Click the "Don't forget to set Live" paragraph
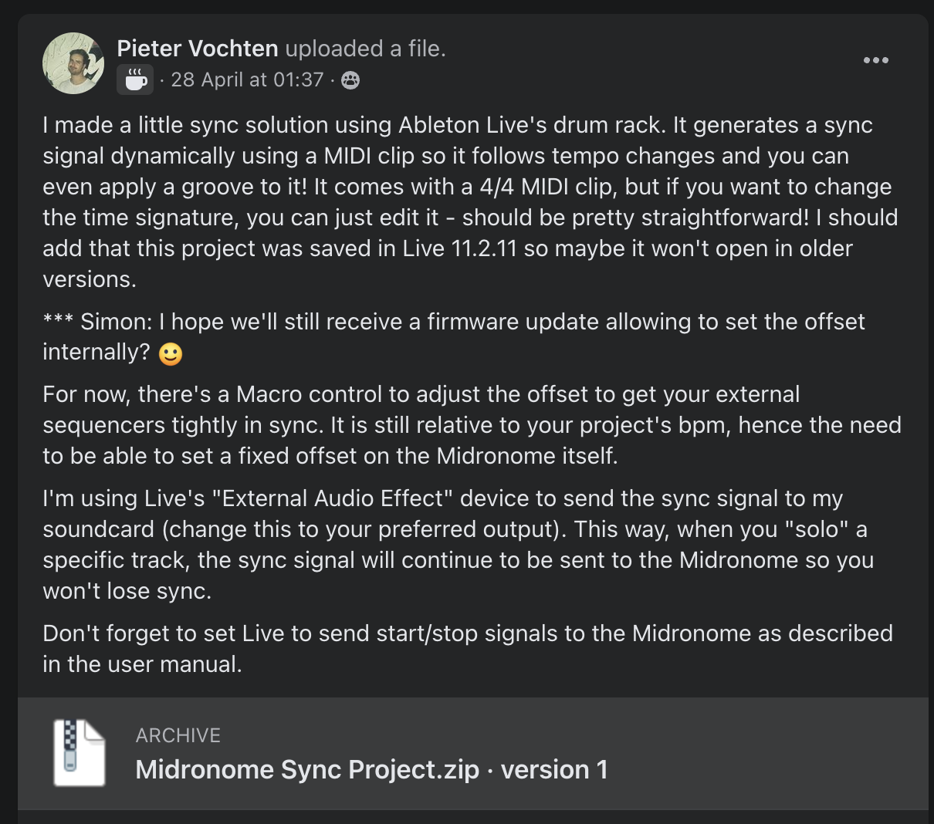934x824 pixels. (x=467, y=633)
